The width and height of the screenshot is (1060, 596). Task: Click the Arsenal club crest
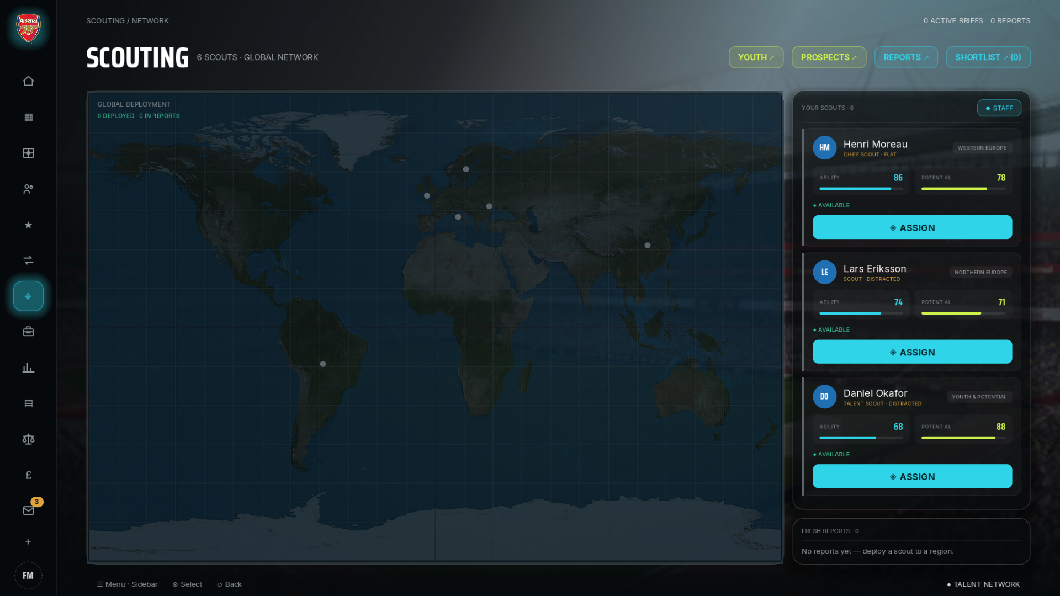pos(28,28)
